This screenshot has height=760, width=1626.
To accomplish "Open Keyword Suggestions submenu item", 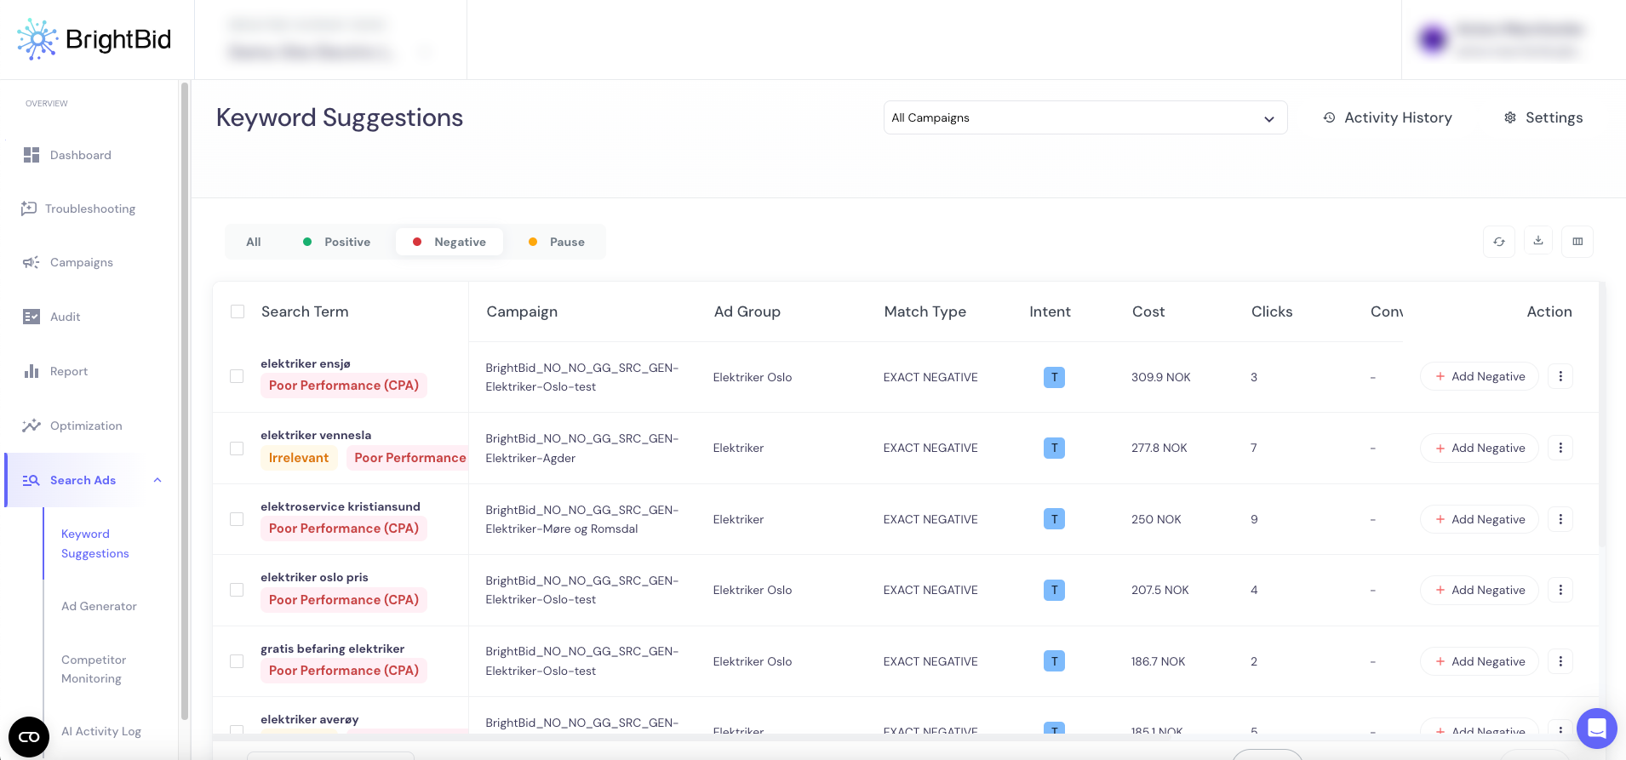I will pyautogui.click(x=94, y=543).
